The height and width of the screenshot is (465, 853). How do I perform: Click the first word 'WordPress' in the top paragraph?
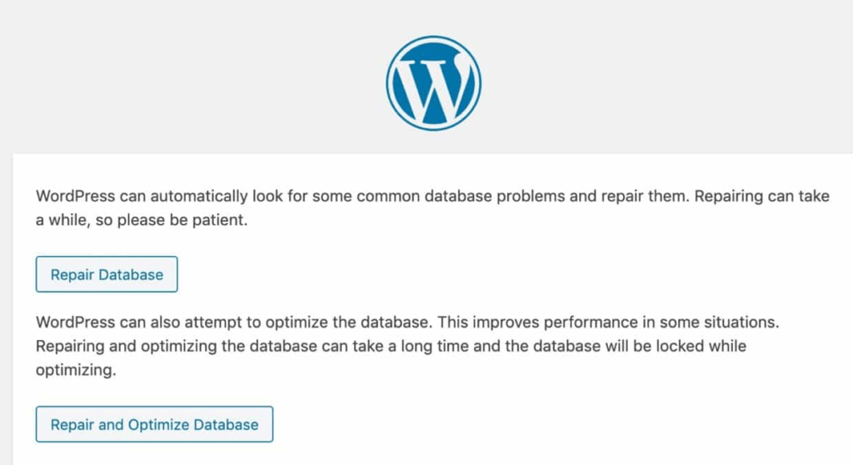[x=76, y=196]
